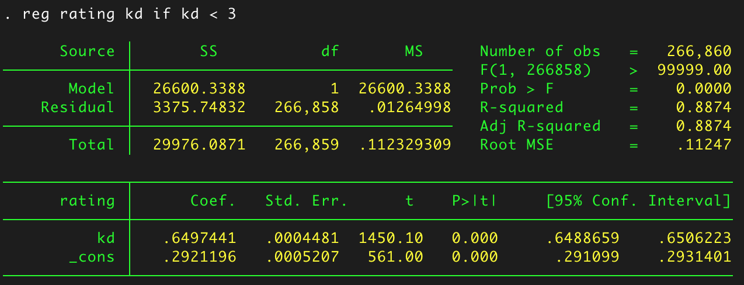Click the 'R-squared' label
This screenshot has height=285, width=744.
tap(522, 107)
